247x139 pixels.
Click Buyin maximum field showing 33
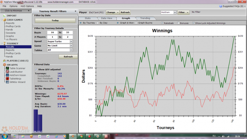pos(68,32)
